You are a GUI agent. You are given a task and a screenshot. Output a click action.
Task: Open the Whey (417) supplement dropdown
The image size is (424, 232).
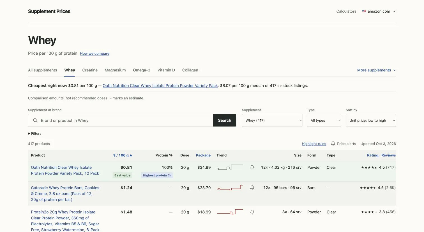pos(272,120)
